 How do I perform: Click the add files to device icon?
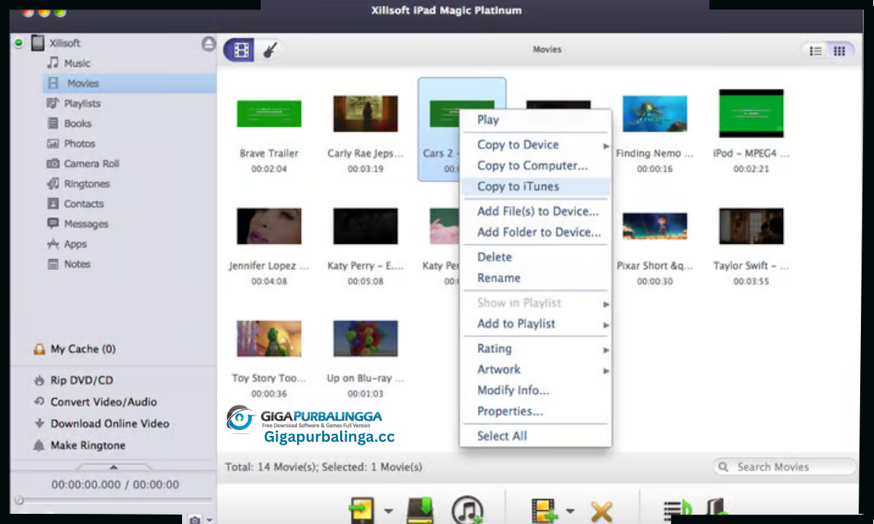tap(543, 511)
